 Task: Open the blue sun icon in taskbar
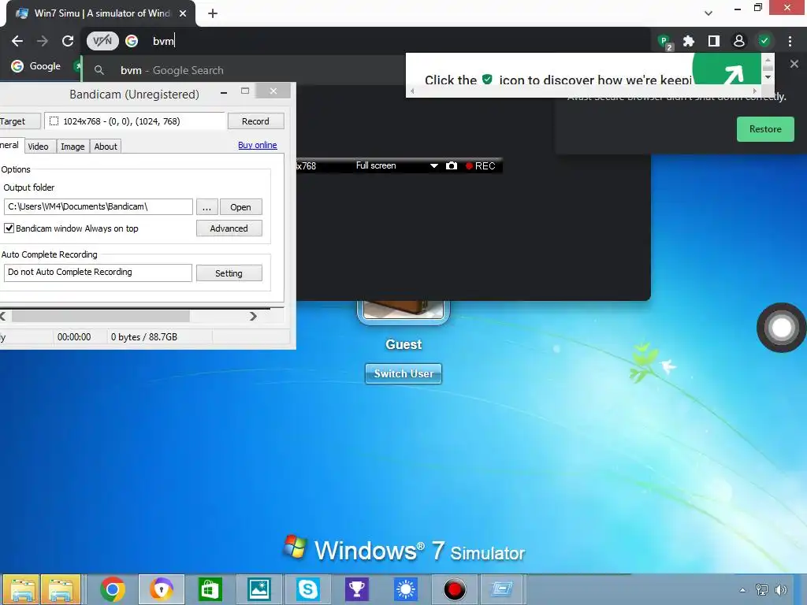coord(406,589)
